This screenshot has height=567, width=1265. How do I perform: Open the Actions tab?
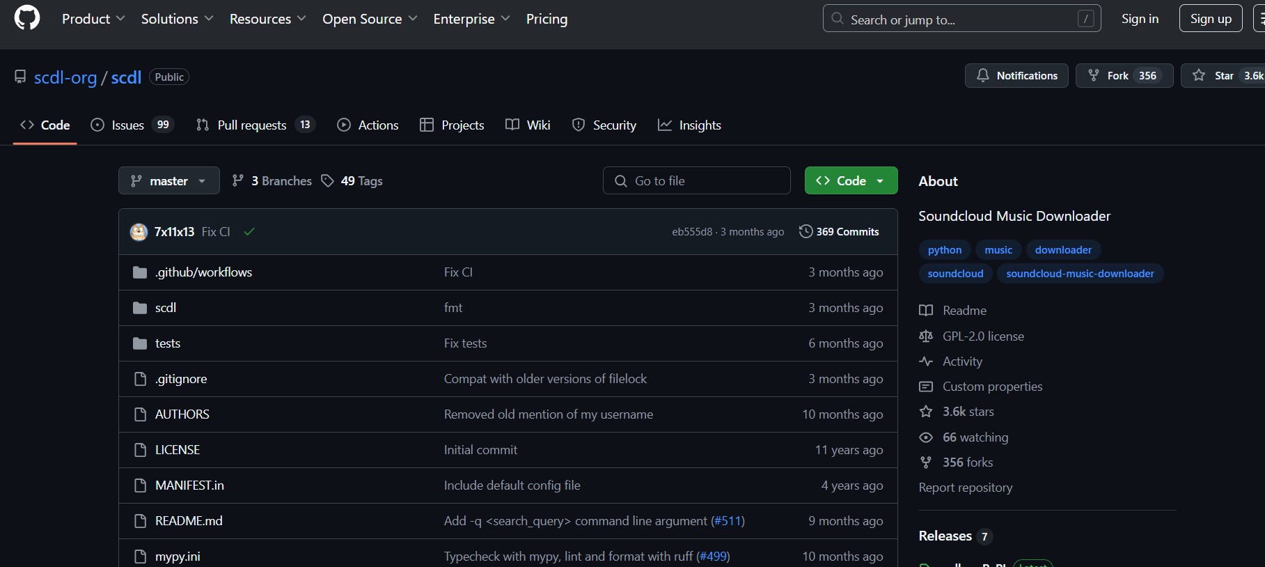pos(368,125)
